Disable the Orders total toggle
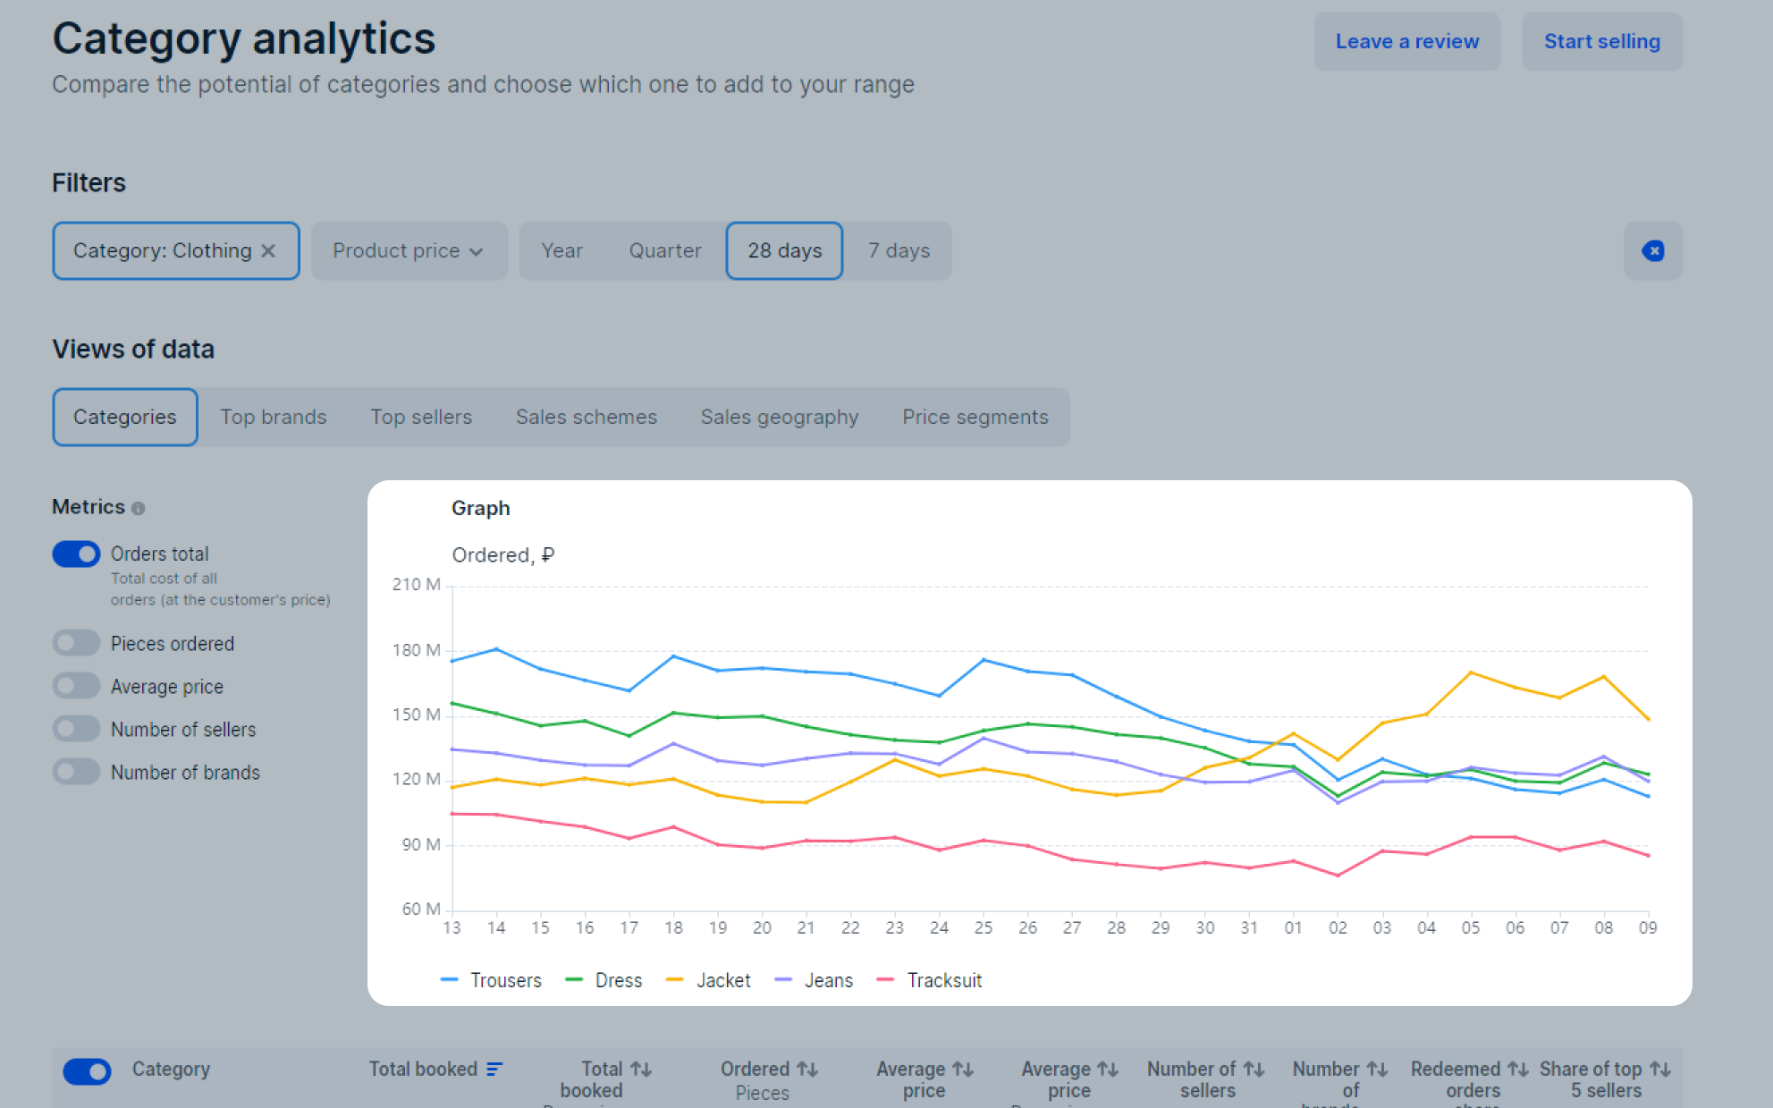 [x=76, y=554]
